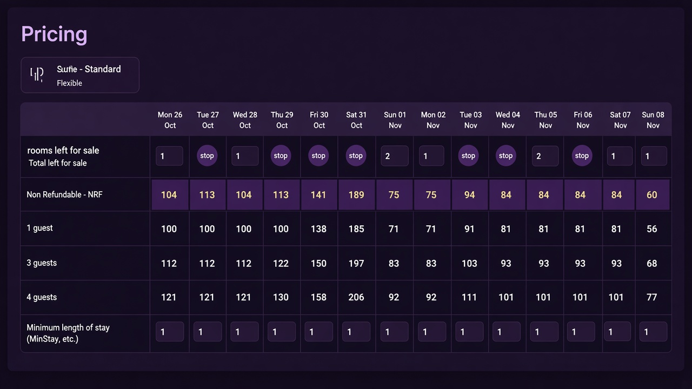The image size is (692, 389).
Task: Toggle the stop-sell badge for Sat 31 Oct
Action: [356, 156]
